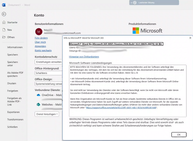Click OK in the info dialog
193x141 pixels.
pyautogui.click(x=179, y=135)
